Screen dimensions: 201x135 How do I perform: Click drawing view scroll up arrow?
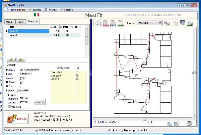(195, 30)
